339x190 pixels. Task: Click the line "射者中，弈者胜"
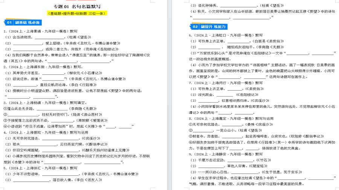206,136
